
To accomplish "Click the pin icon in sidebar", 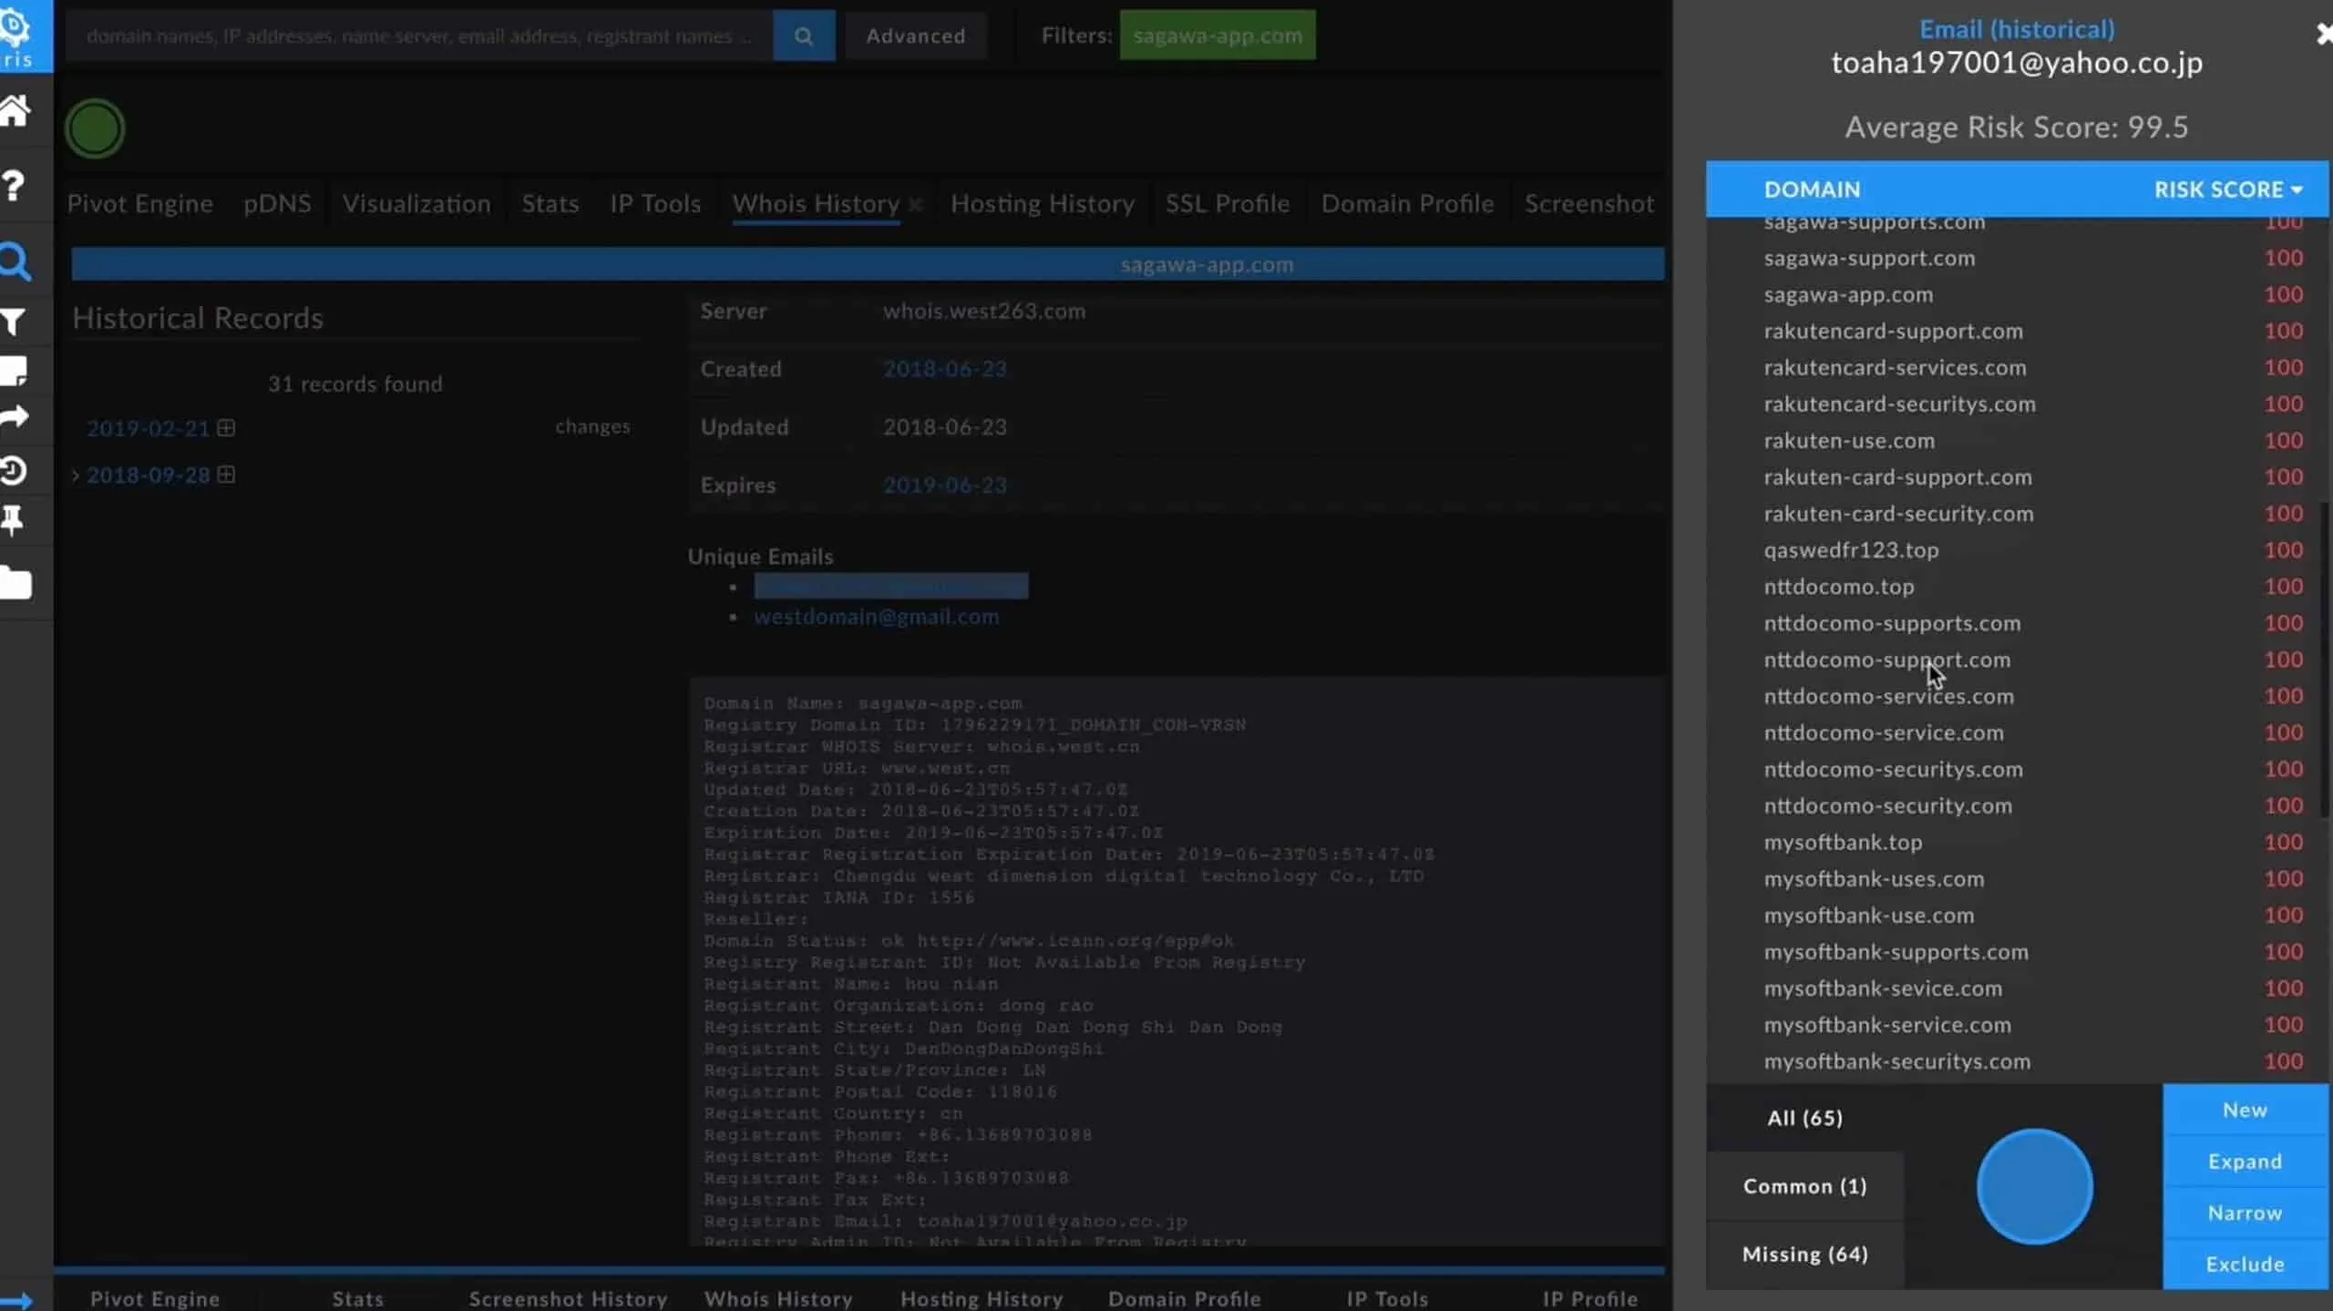I will (x=14, y=521).
